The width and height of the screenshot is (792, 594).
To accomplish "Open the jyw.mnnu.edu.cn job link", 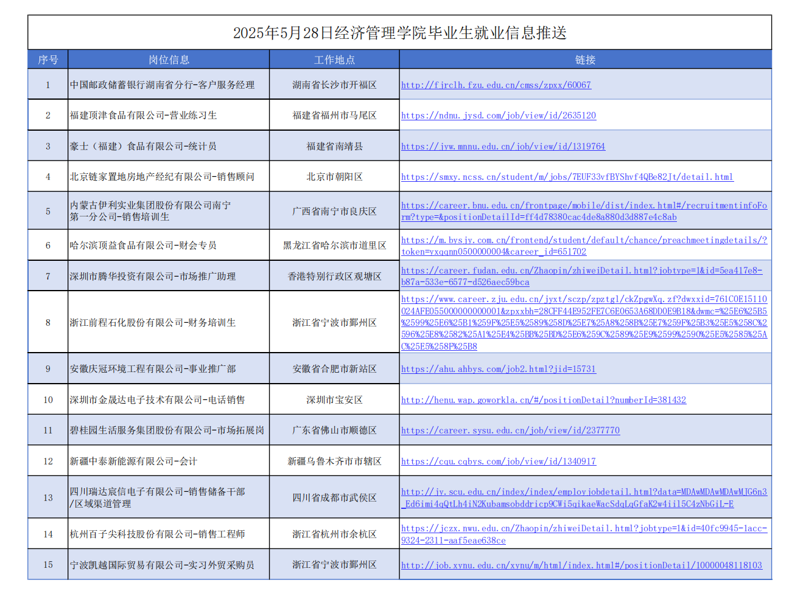I will pyautogui.click(x=503, y=147).
